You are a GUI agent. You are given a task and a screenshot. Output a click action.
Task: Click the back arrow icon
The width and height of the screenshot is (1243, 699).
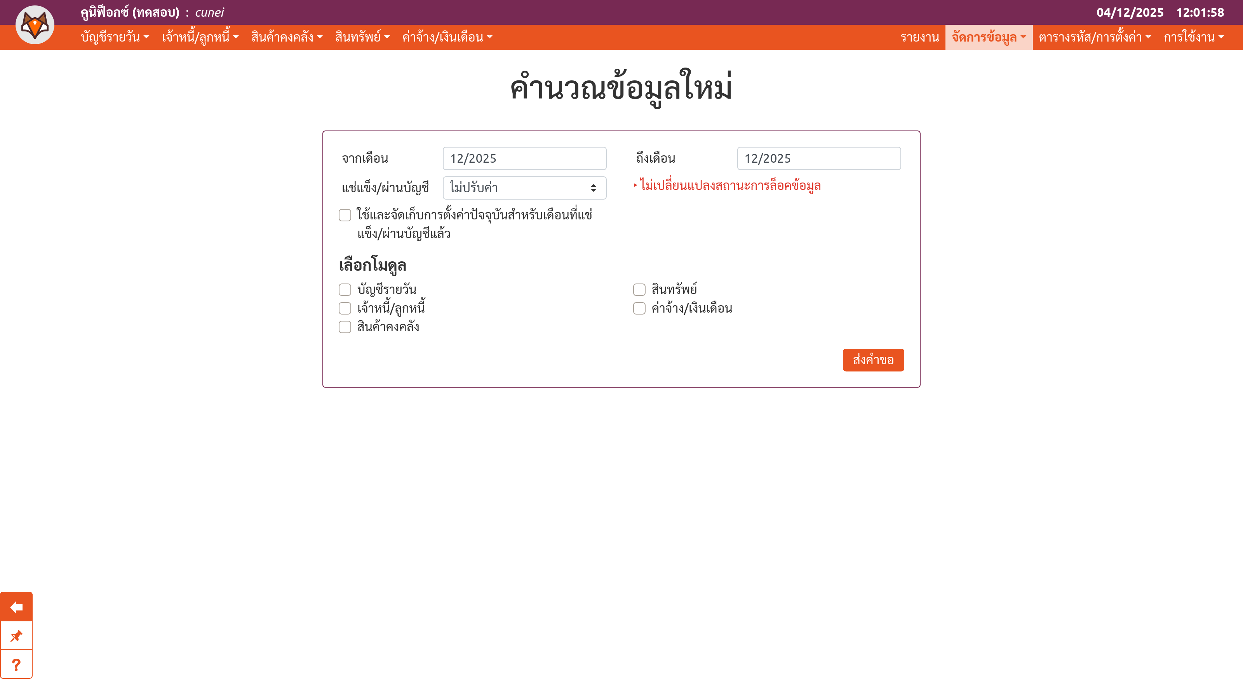(x=16, y=607)
